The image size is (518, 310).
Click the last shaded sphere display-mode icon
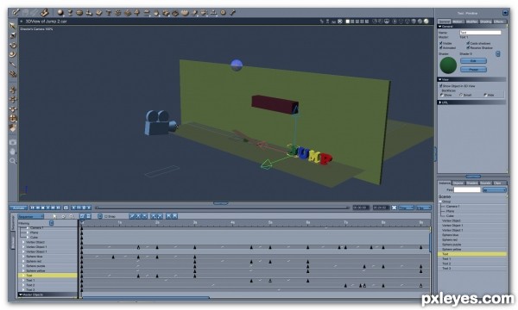(426, 21)
